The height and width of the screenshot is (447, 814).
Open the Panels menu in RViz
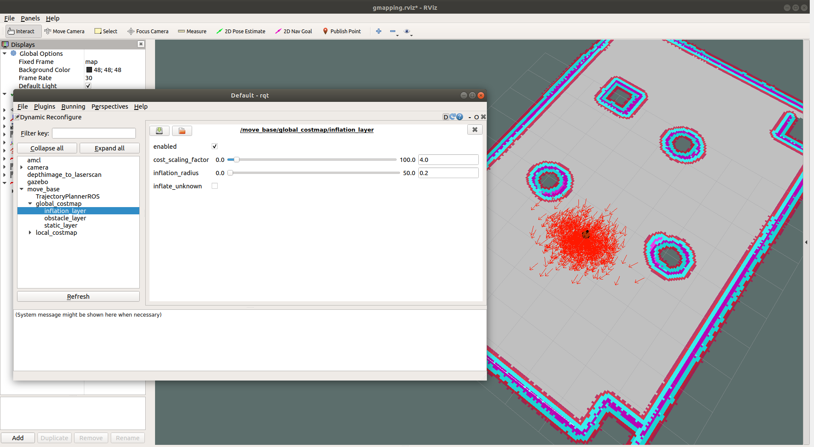click(30, 18)
